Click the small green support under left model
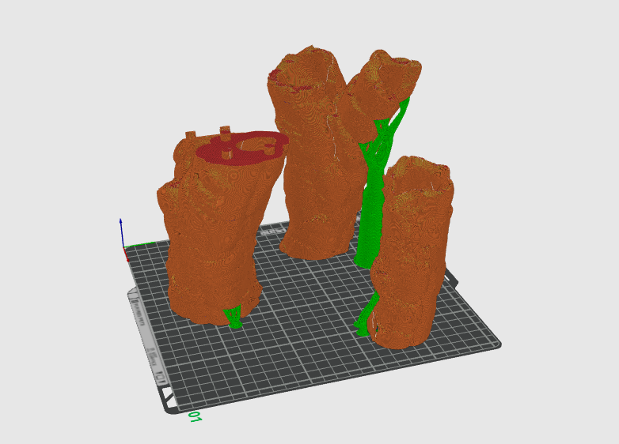Image resolution: width=619 pixels, height=444 pixels. pos(234,317)
